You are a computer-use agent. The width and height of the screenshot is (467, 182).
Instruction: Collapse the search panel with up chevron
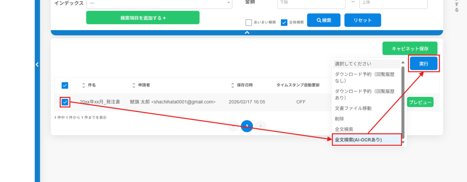(247, 32)
